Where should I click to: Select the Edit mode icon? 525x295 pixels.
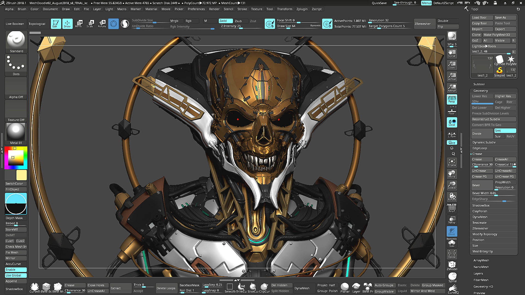tap(56, 24)
